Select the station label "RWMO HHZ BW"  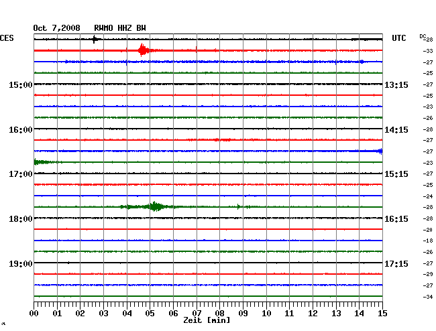pyautogui.click(x=120, y=28)
